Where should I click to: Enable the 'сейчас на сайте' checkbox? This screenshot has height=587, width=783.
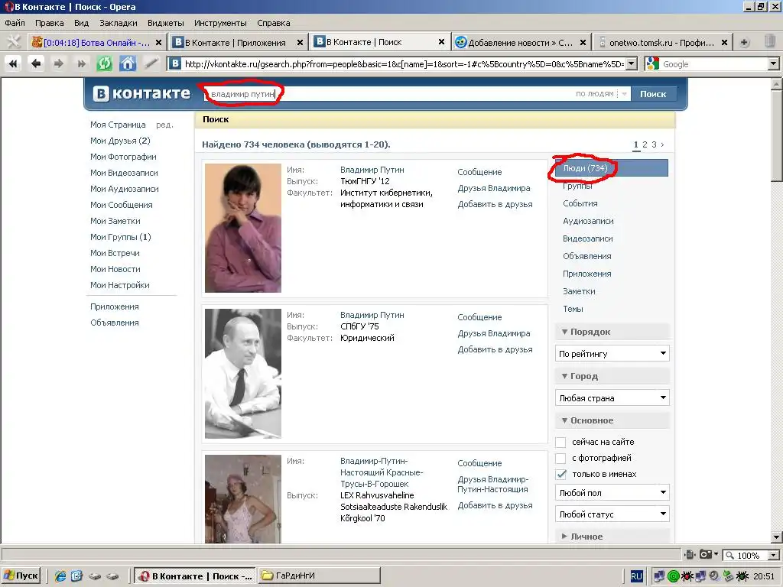[x=560, y=443]
